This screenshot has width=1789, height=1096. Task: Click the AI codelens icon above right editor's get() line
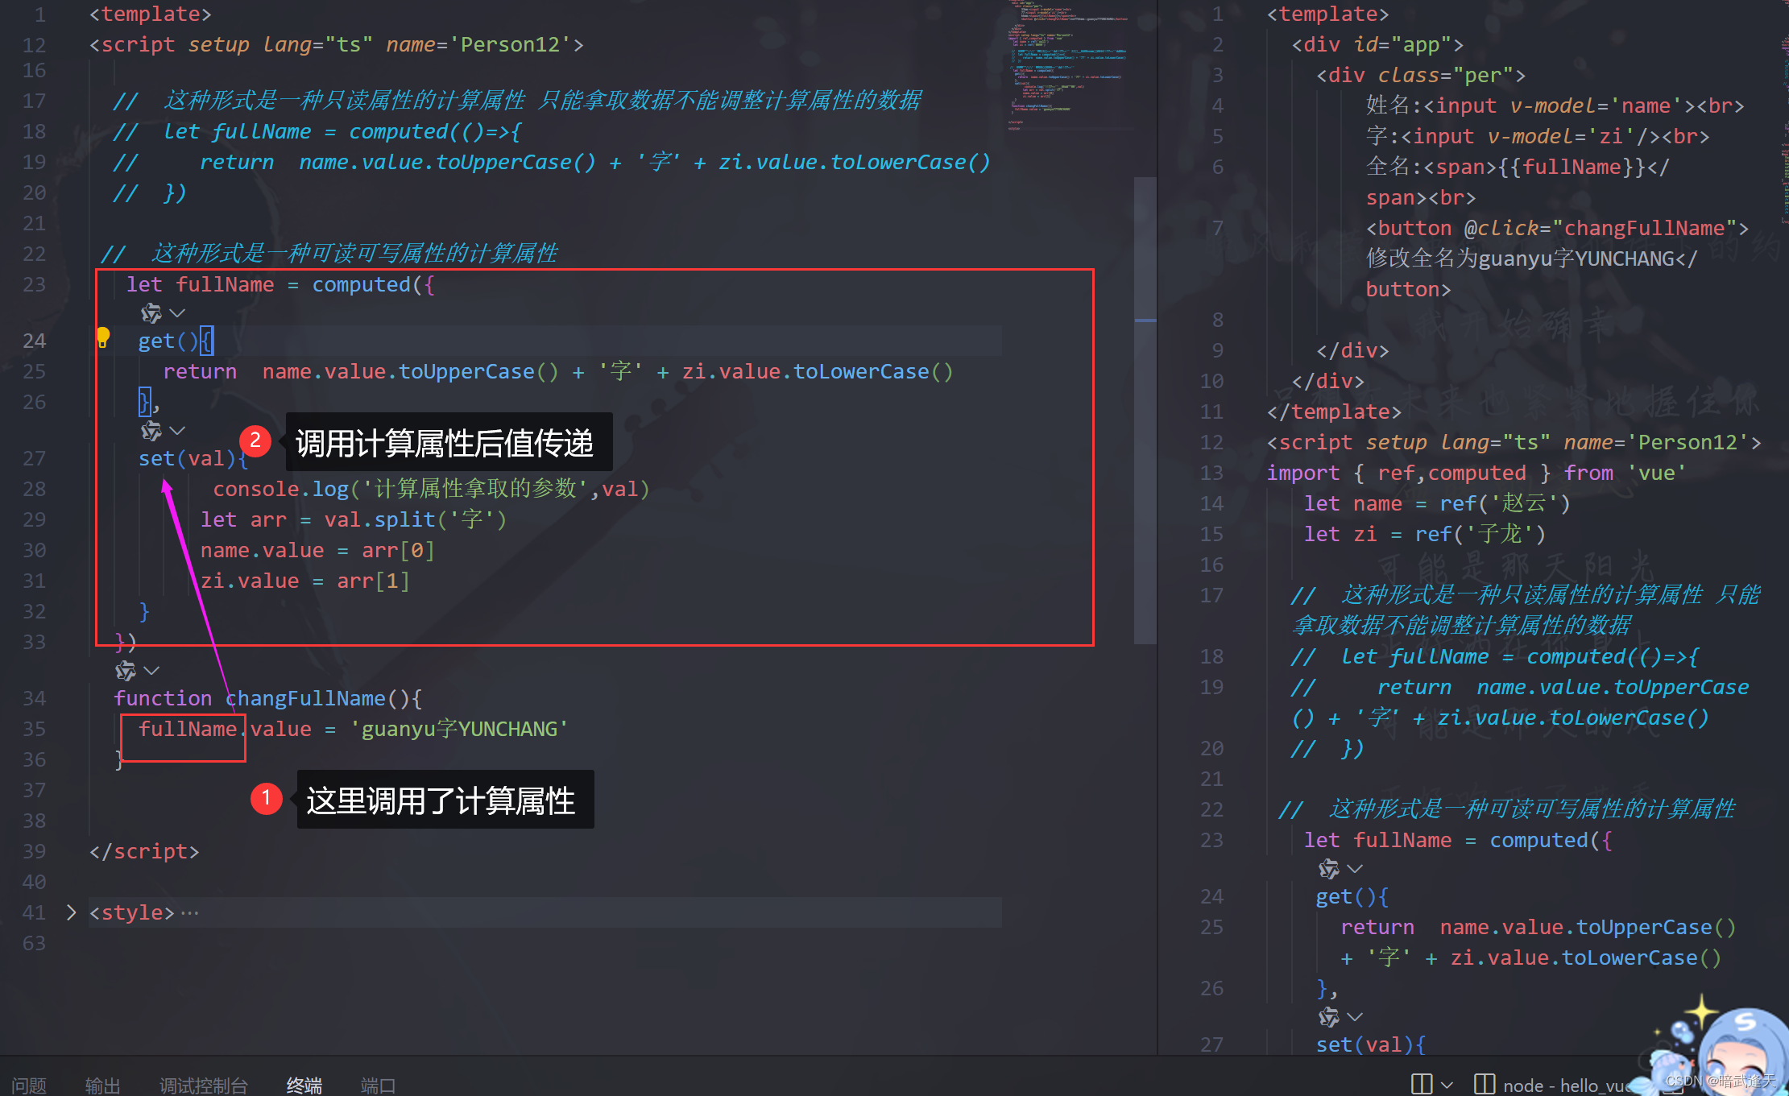(x=1328, y=868)
